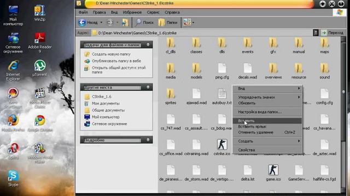Click the Back button in toolbar
Image resolution: width=350 pixels, height=196 pixels.
click(x=88, y=22)
